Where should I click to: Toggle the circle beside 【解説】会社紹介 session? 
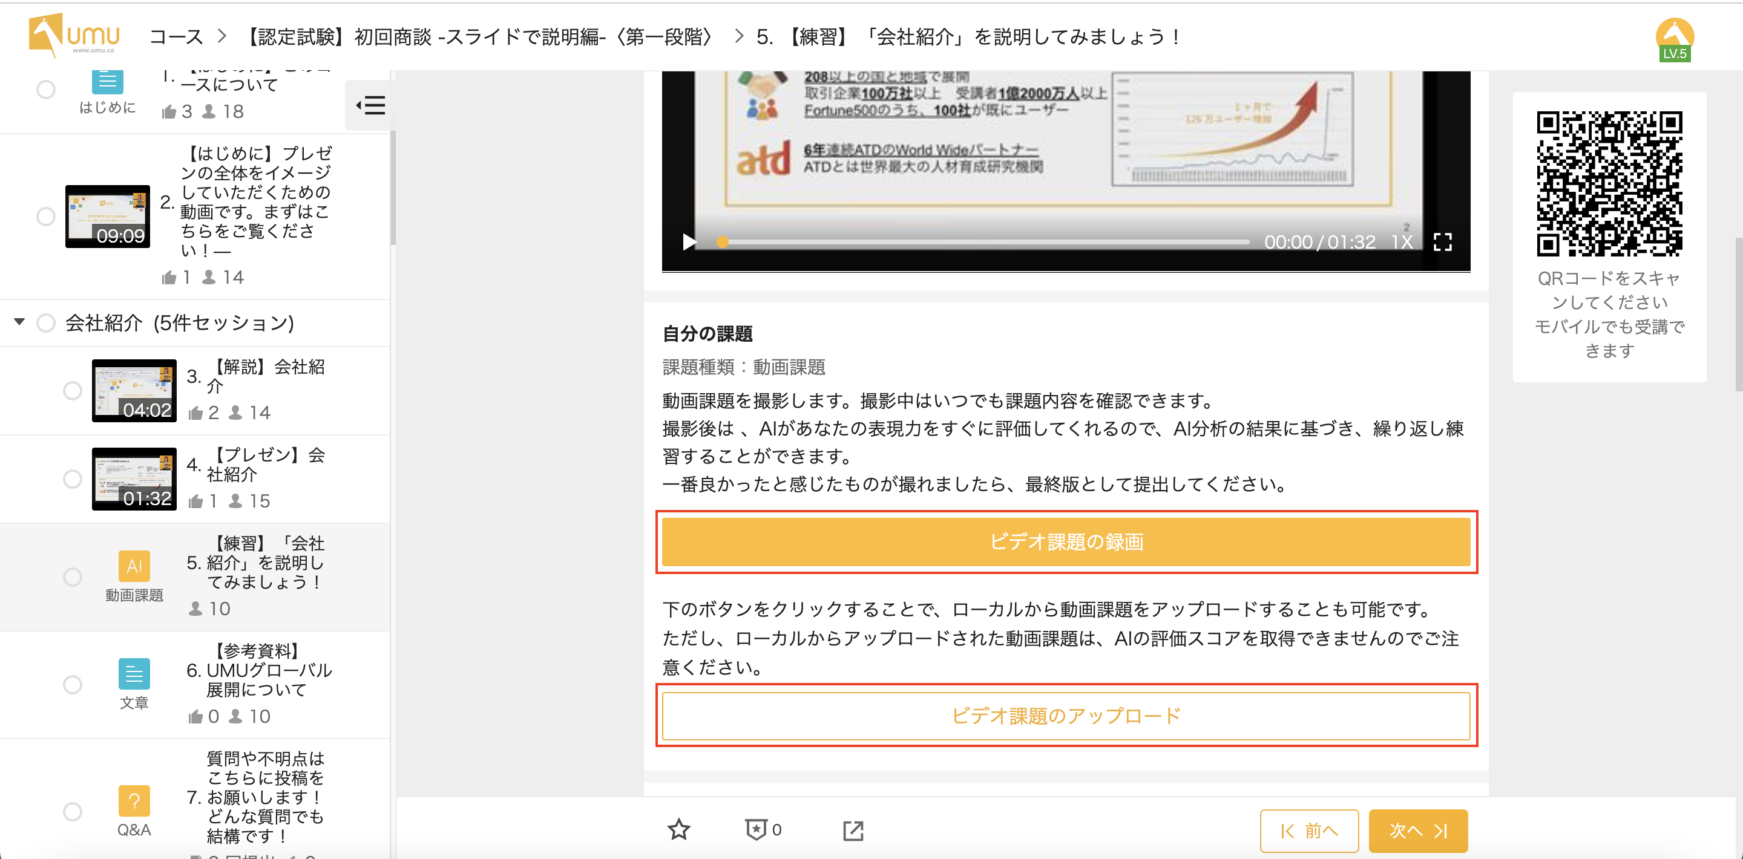coord(73,390)
